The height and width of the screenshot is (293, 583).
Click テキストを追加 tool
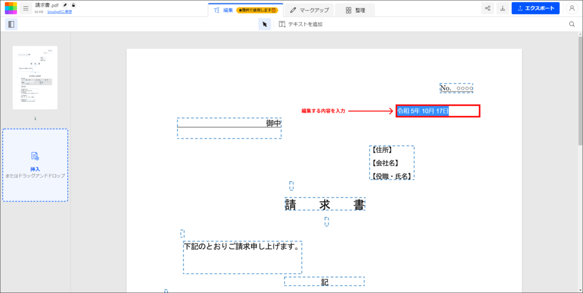(301, 24)
